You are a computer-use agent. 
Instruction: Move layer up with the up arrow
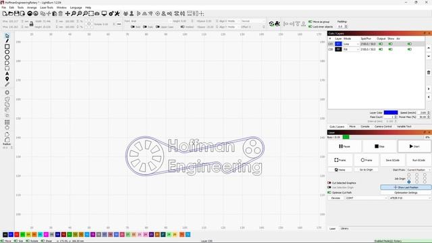click(429, 48)
